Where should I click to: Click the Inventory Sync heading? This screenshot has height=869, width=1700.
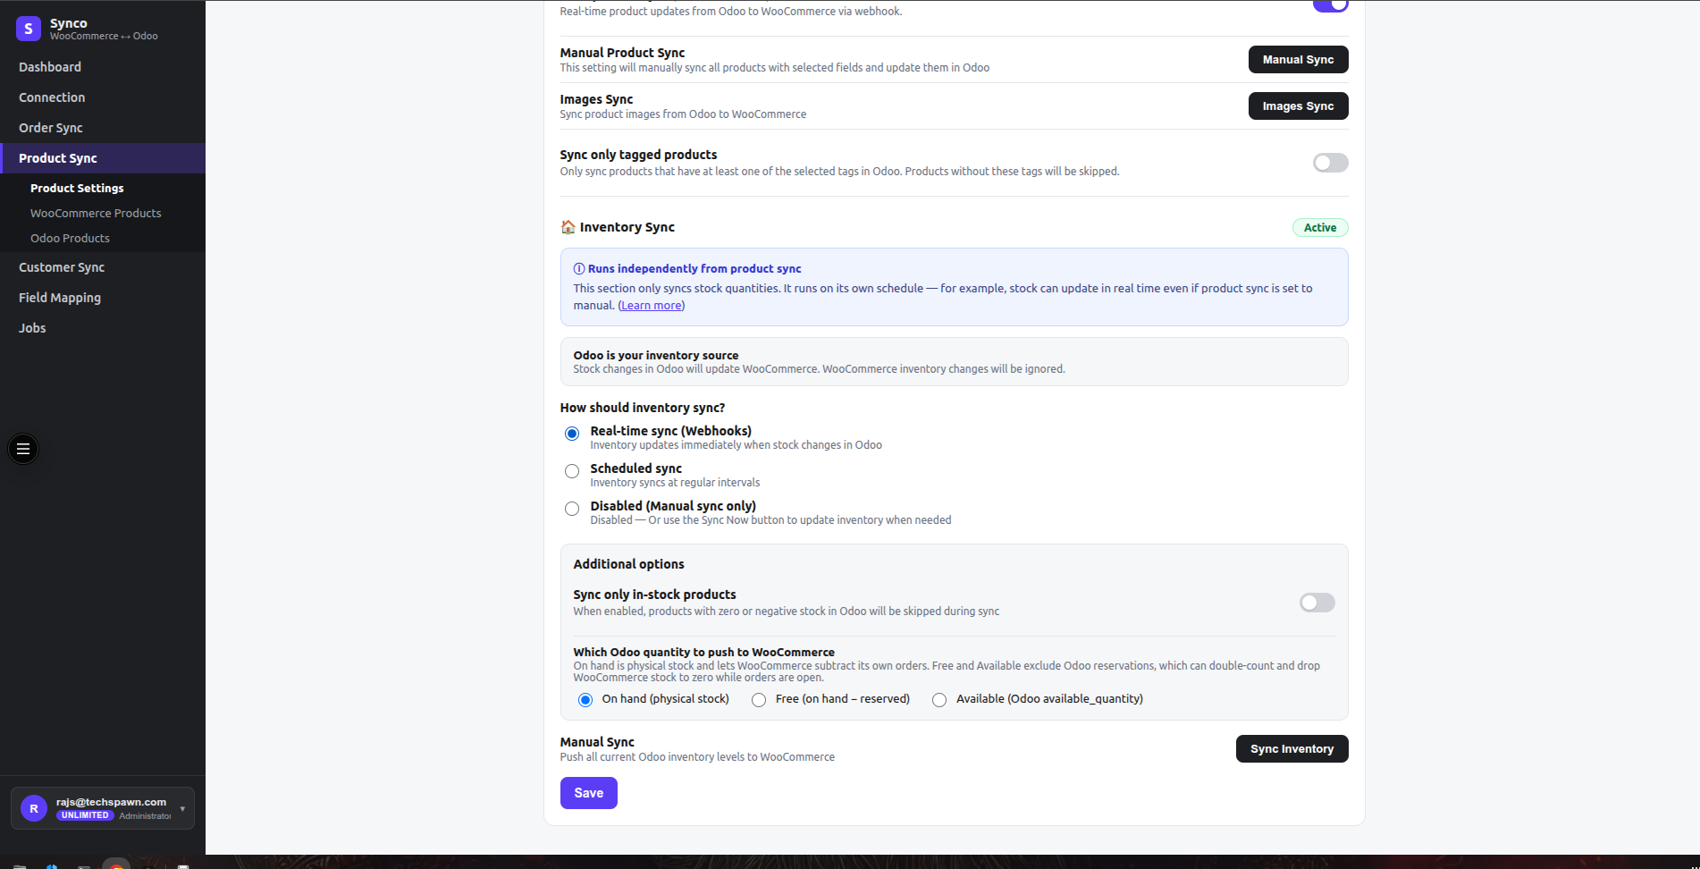click(627, 227)
